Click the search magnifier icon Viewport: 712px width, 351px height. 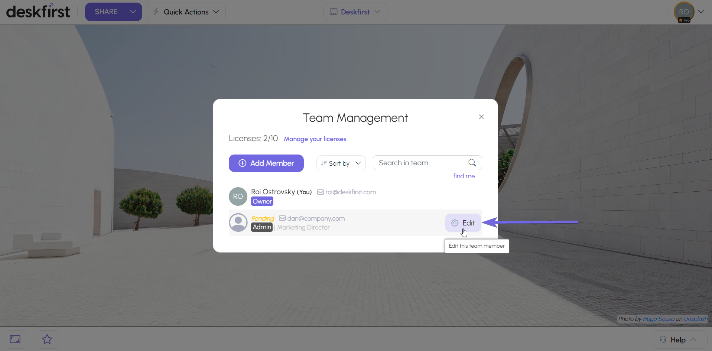click(x=472, y=163)
